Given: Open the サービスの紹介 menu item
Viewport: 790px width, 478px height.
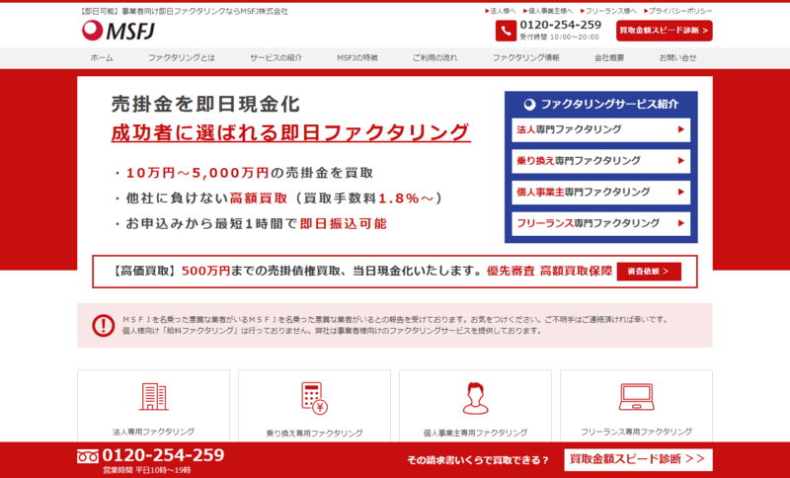Looking at the screenshot, I should pyautogui.click(x=276, y=58).
